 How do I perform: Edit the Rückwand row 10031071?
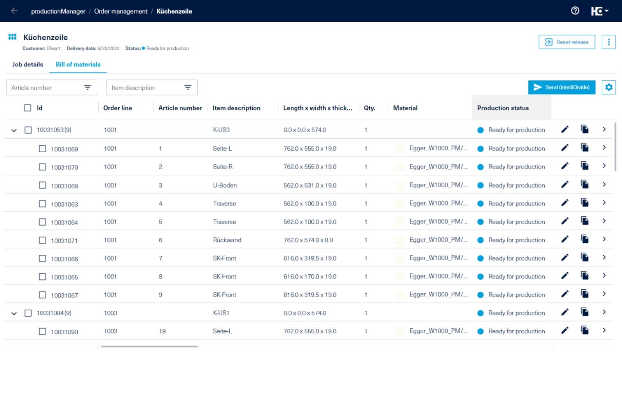coord(565,239)
